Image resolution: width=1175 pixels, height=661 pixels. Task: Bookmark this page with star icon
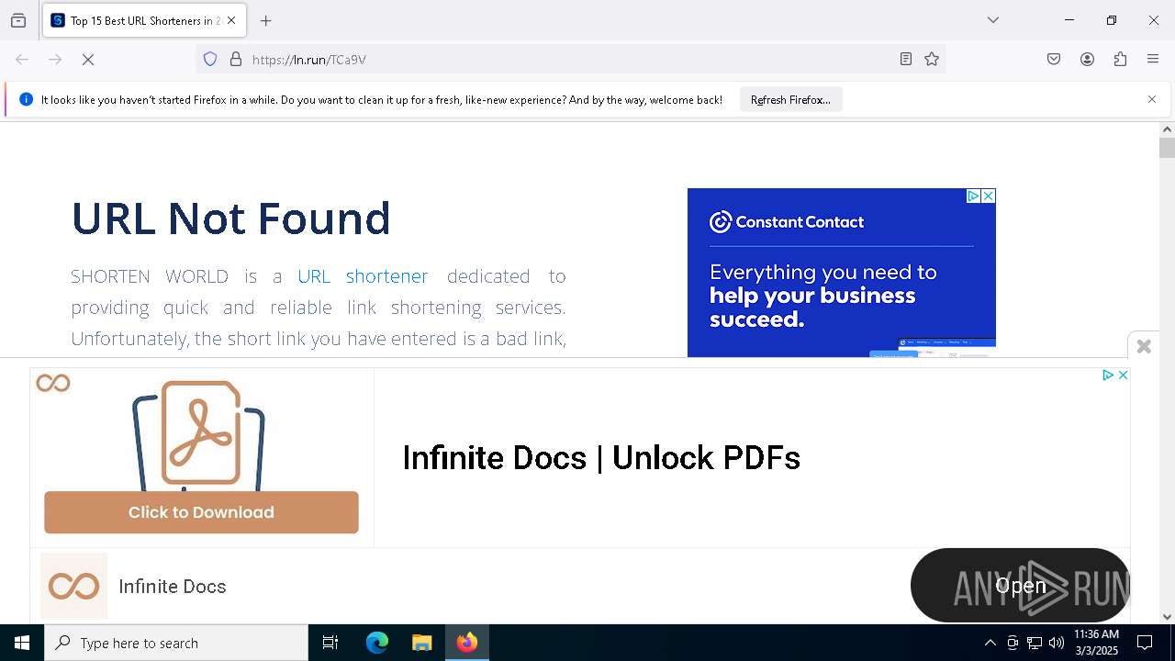(932, 60)
